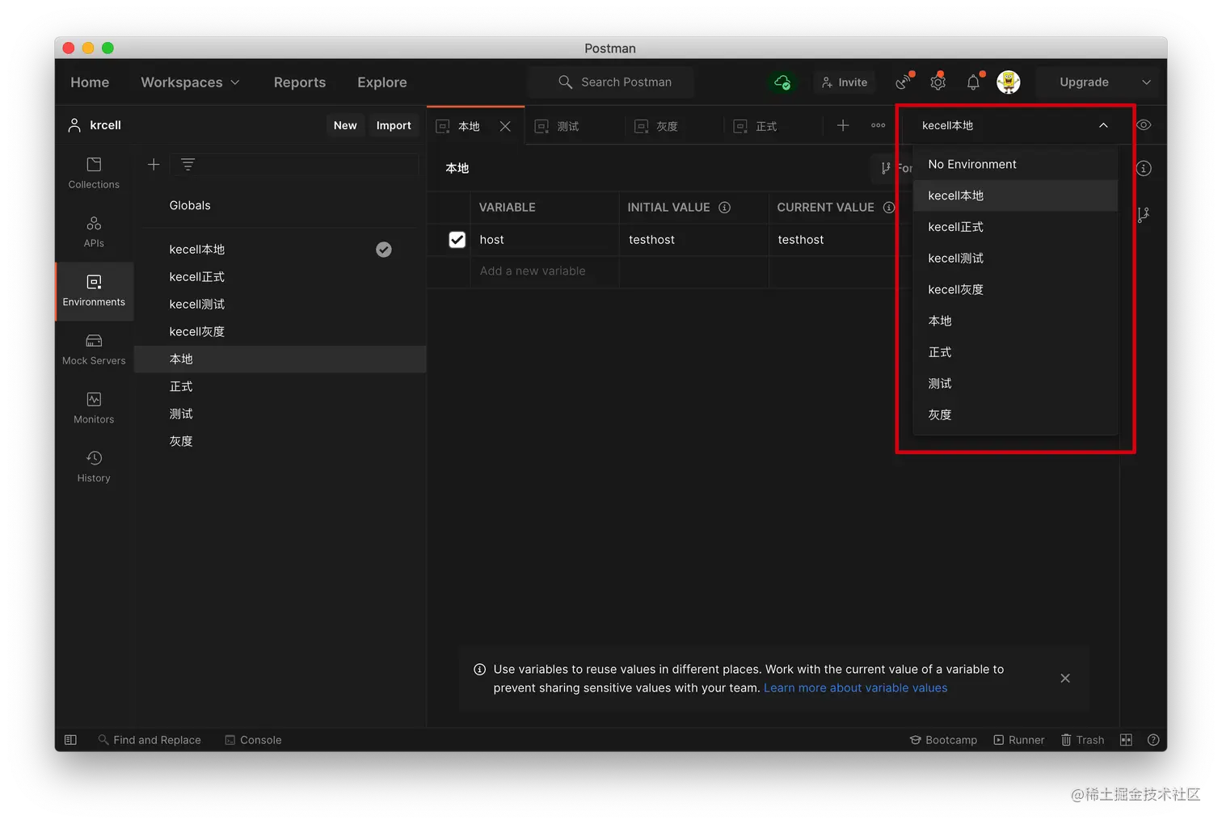Select kecell本地 in environment dropdown

(1015, 195)
